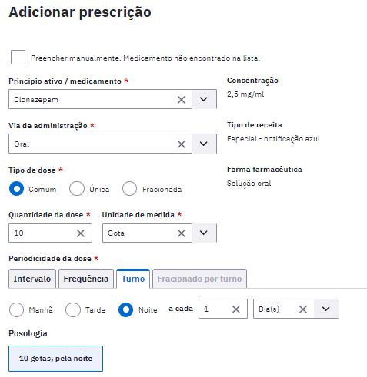
Task: Select the Única dose type
Action: pos(77,189)
